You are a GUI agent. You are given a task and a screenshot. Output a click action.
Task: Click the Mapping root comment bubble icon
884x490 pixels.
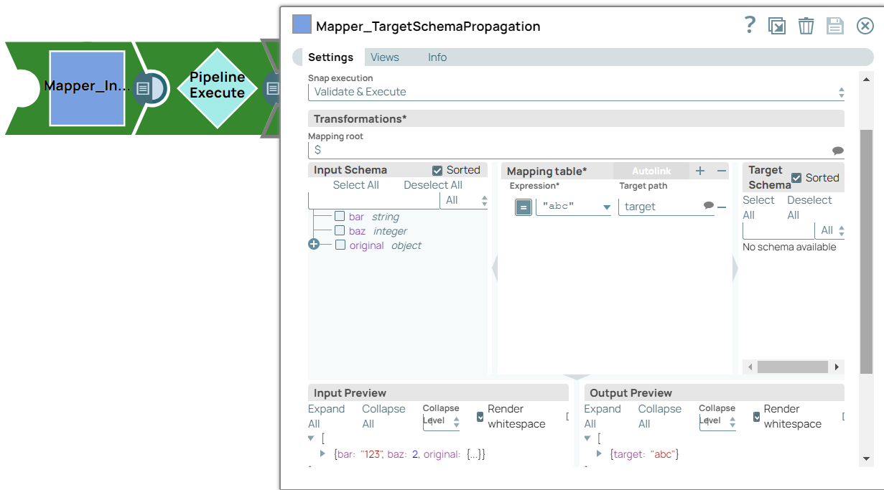837,151
